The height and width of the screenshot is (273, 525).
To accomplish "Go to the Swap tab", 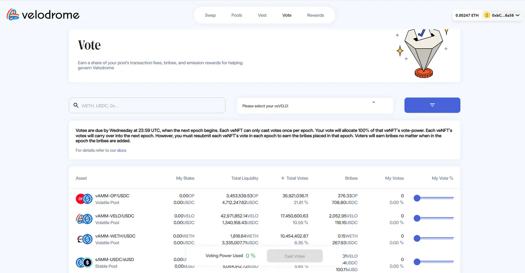I will [x=210, y=15].
